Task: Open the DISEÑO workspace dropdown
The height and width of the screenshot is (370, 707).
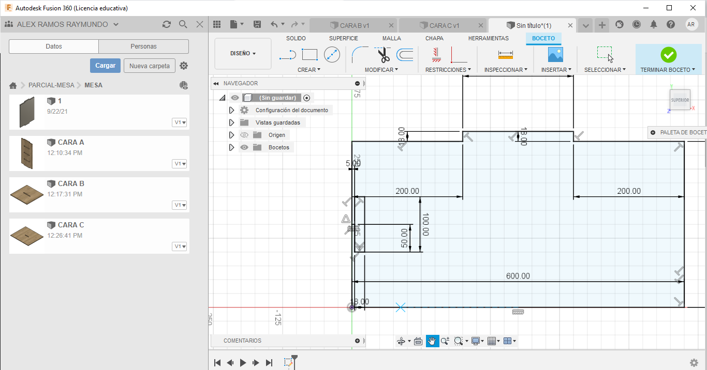Action: pyautogui.click(x=243, y=53)
